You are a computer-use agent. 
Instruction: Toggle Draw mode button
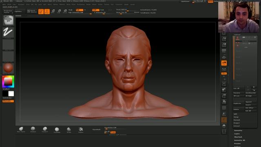(47, 11)
